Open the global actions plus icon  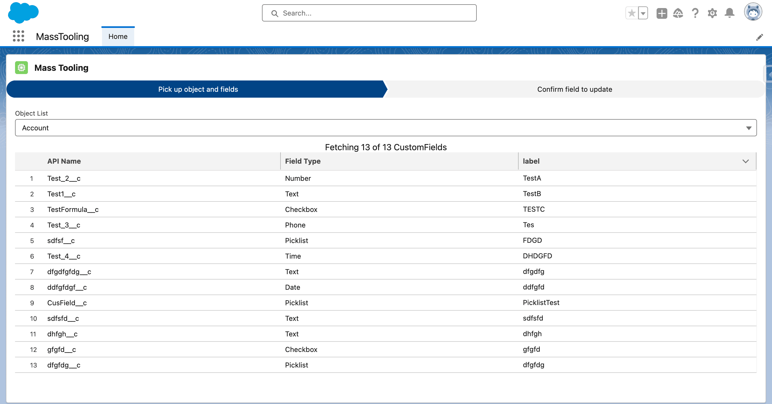click(x=662, y=13)
